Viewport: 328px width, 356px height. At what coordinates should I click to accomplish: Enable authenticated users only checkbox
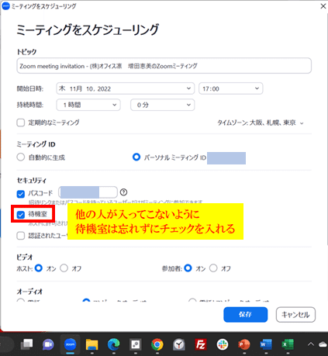[21, 236]
